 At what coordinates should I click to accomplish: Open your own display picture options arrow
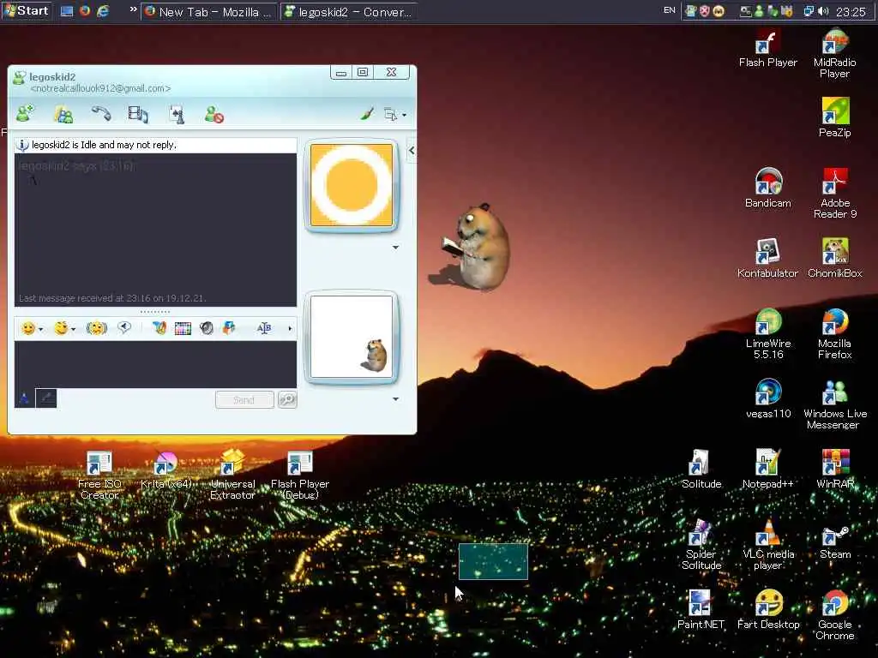click(x=395, y=399)
